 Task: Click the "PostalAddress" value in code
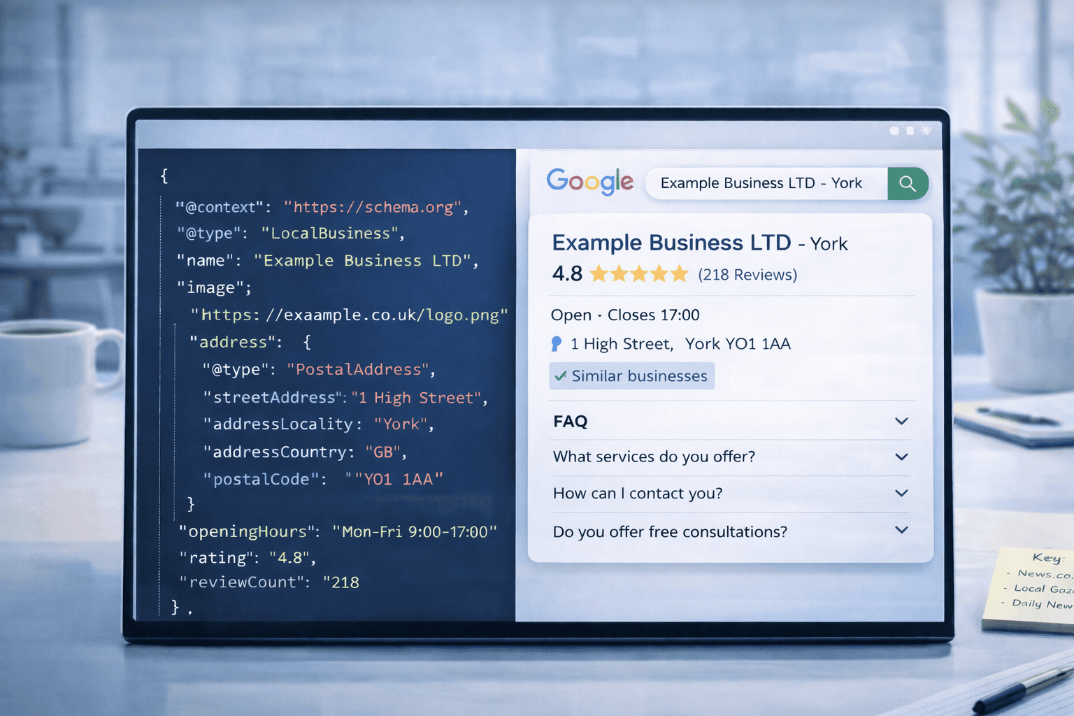coord(358,369)
